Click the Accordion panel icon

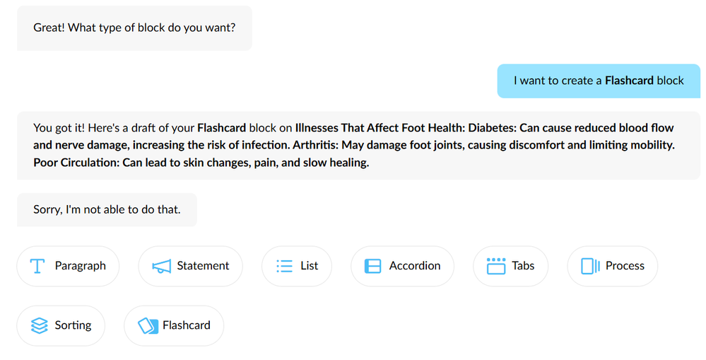(372, 266)
